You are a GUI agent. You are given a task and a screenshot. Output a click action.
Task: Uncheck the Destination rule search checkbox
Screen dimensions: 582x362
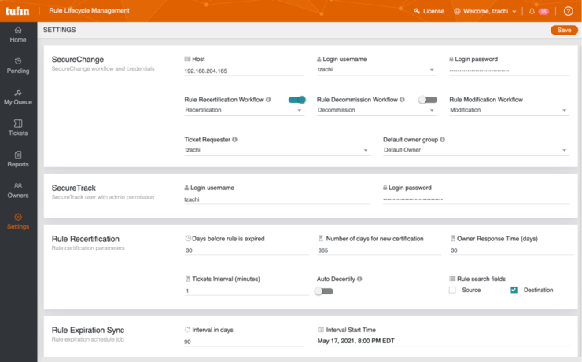pos(514,290)
